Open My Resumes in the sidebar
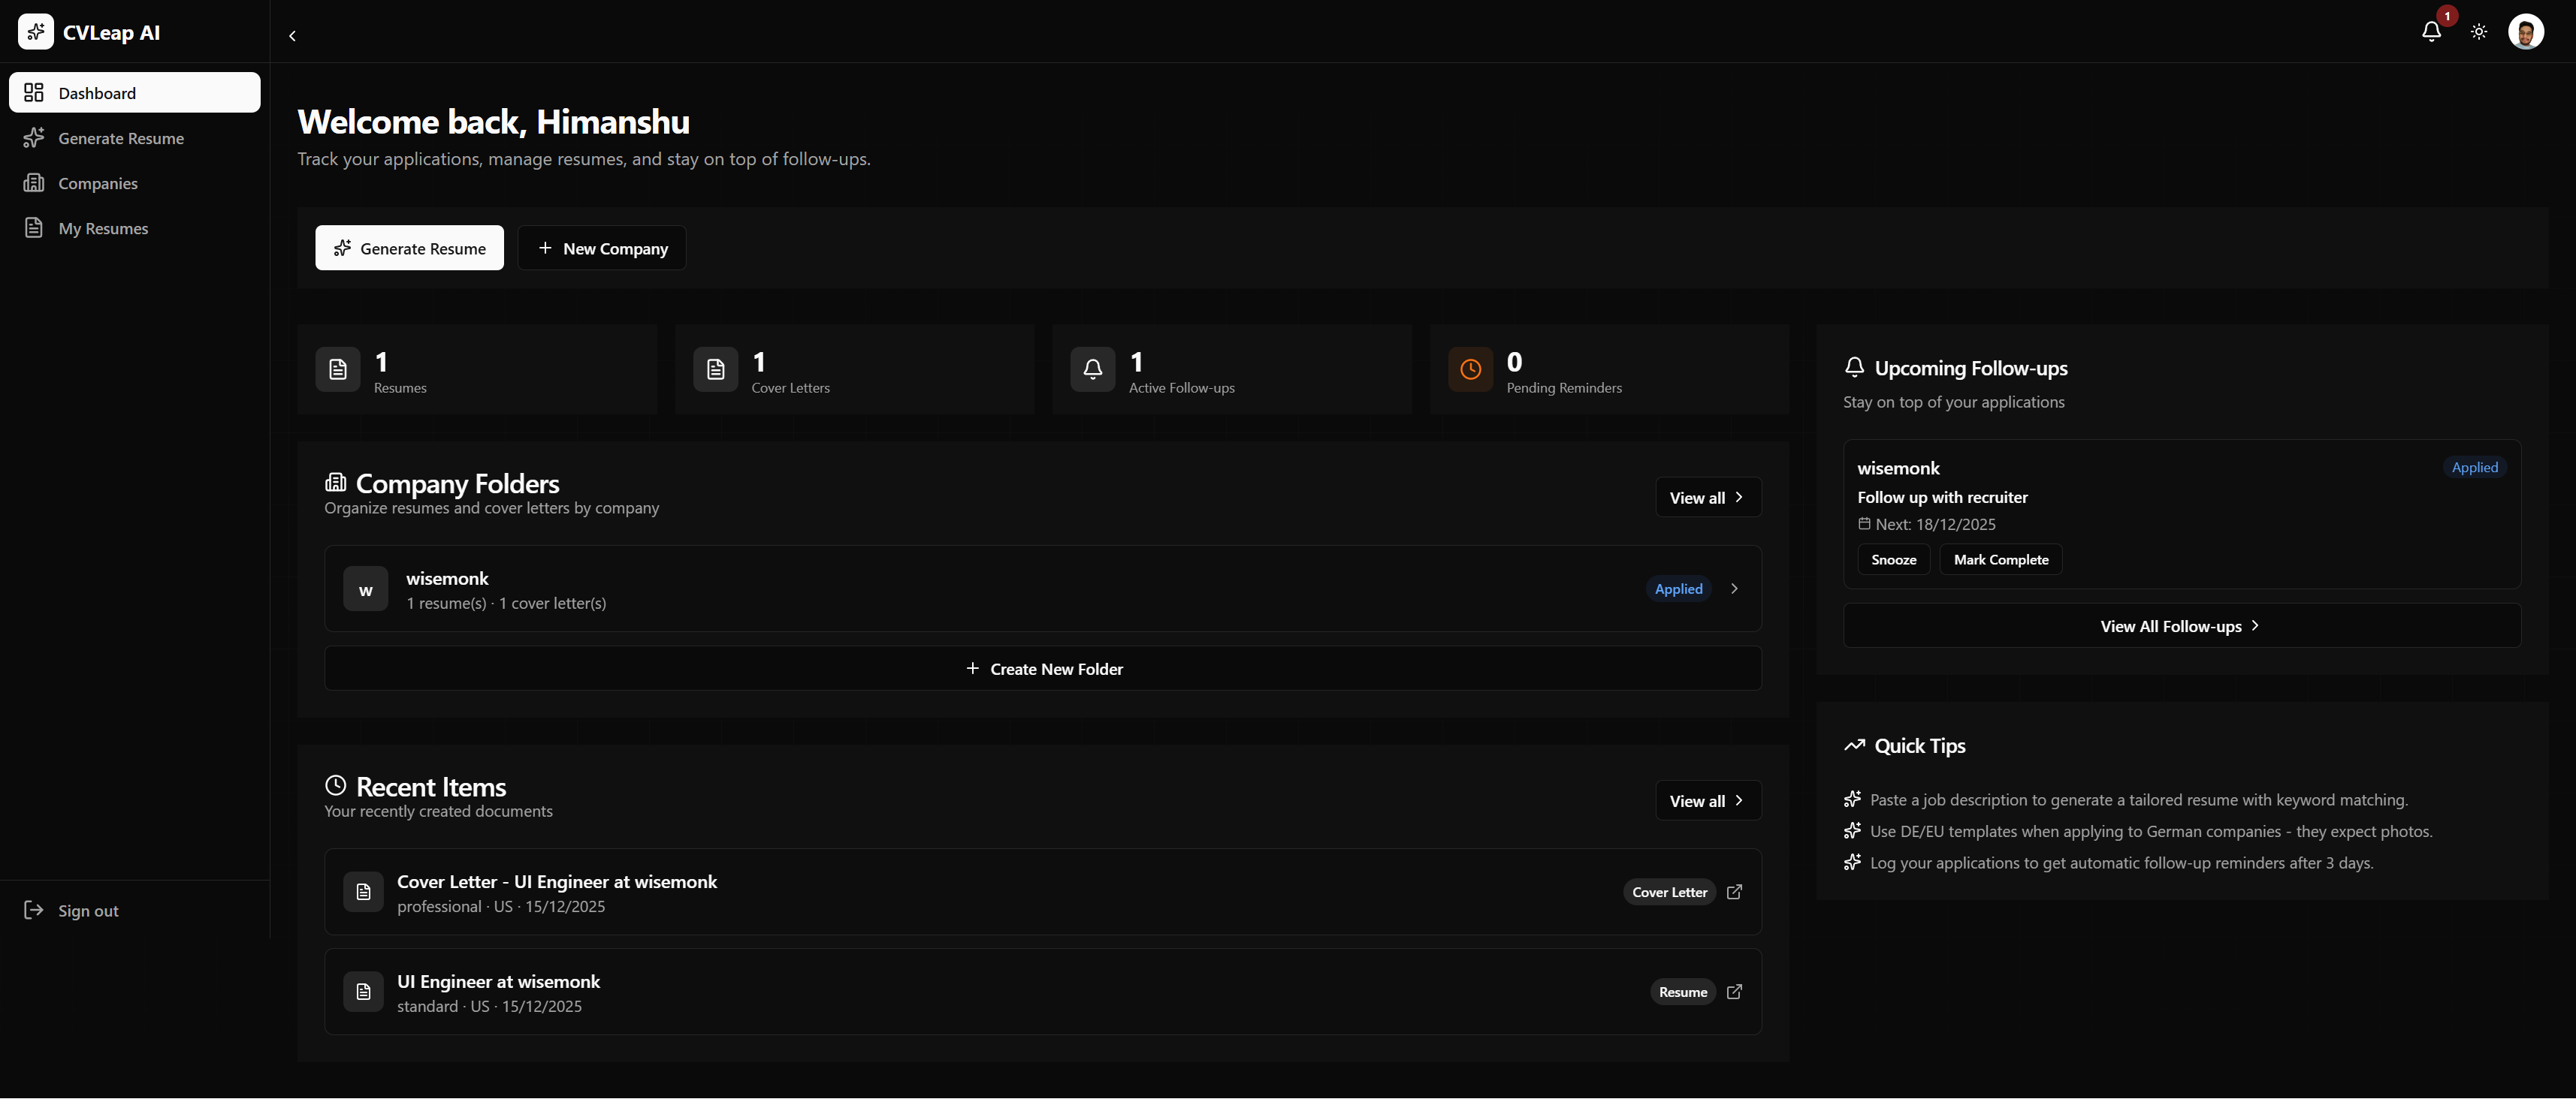This screenshot has height=1099, width=2576. coord(135,227)
